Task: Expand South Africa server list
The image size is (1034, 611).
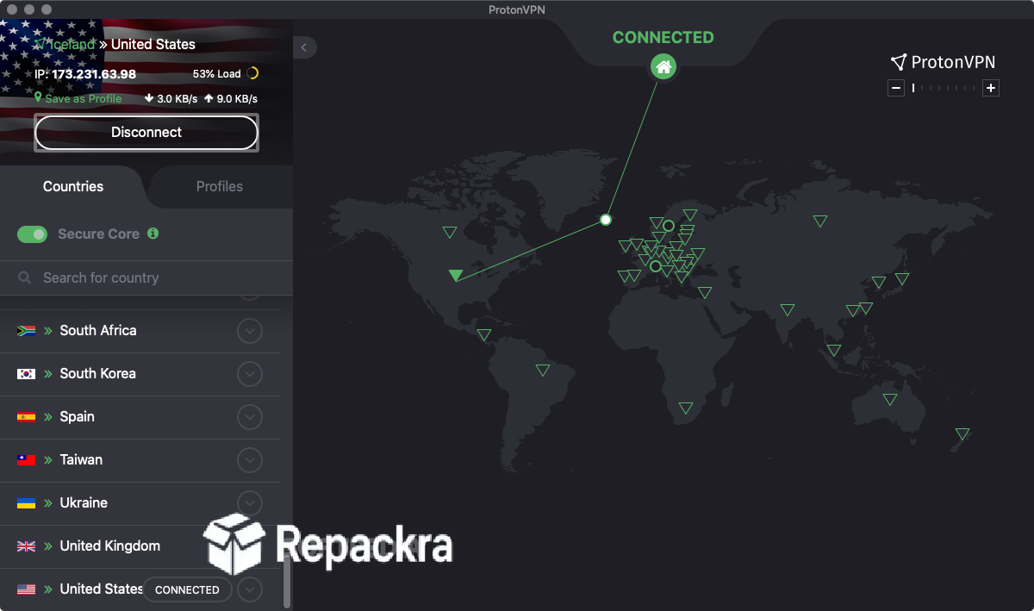Action: (x=249, y=330)
